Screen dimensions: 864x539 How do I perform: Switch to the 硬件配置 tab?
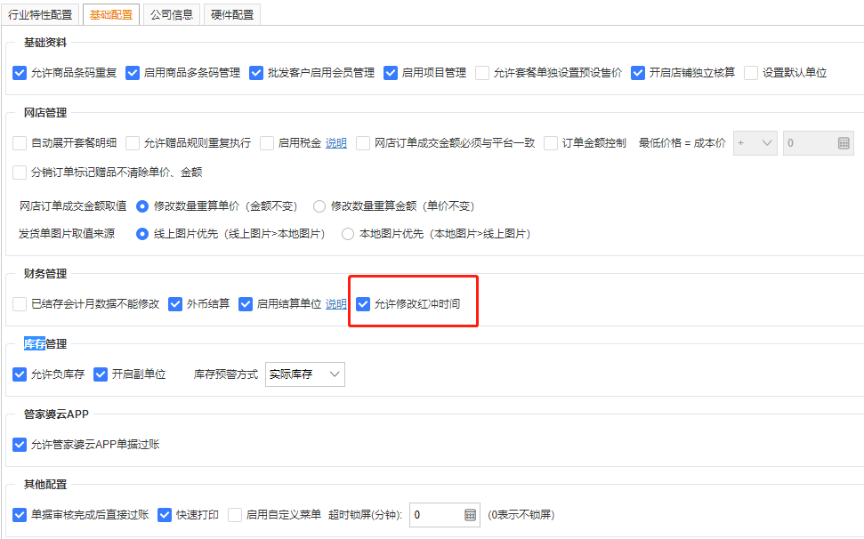[x=232, y=15]
